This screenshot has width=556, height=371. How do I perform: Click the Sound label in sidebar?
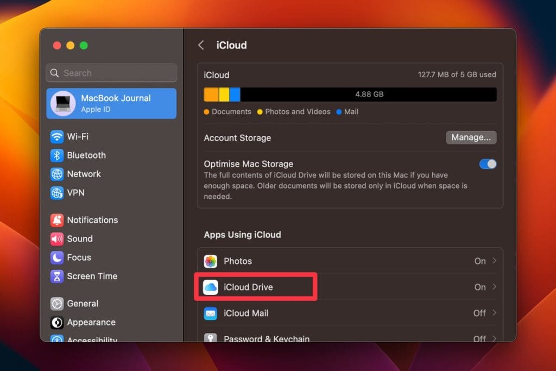click(80, 239)
